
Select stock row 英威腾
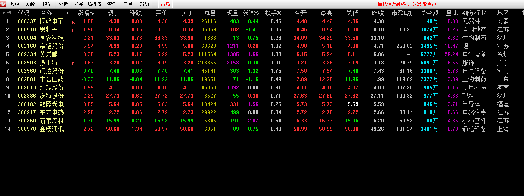tap(262, 54)
